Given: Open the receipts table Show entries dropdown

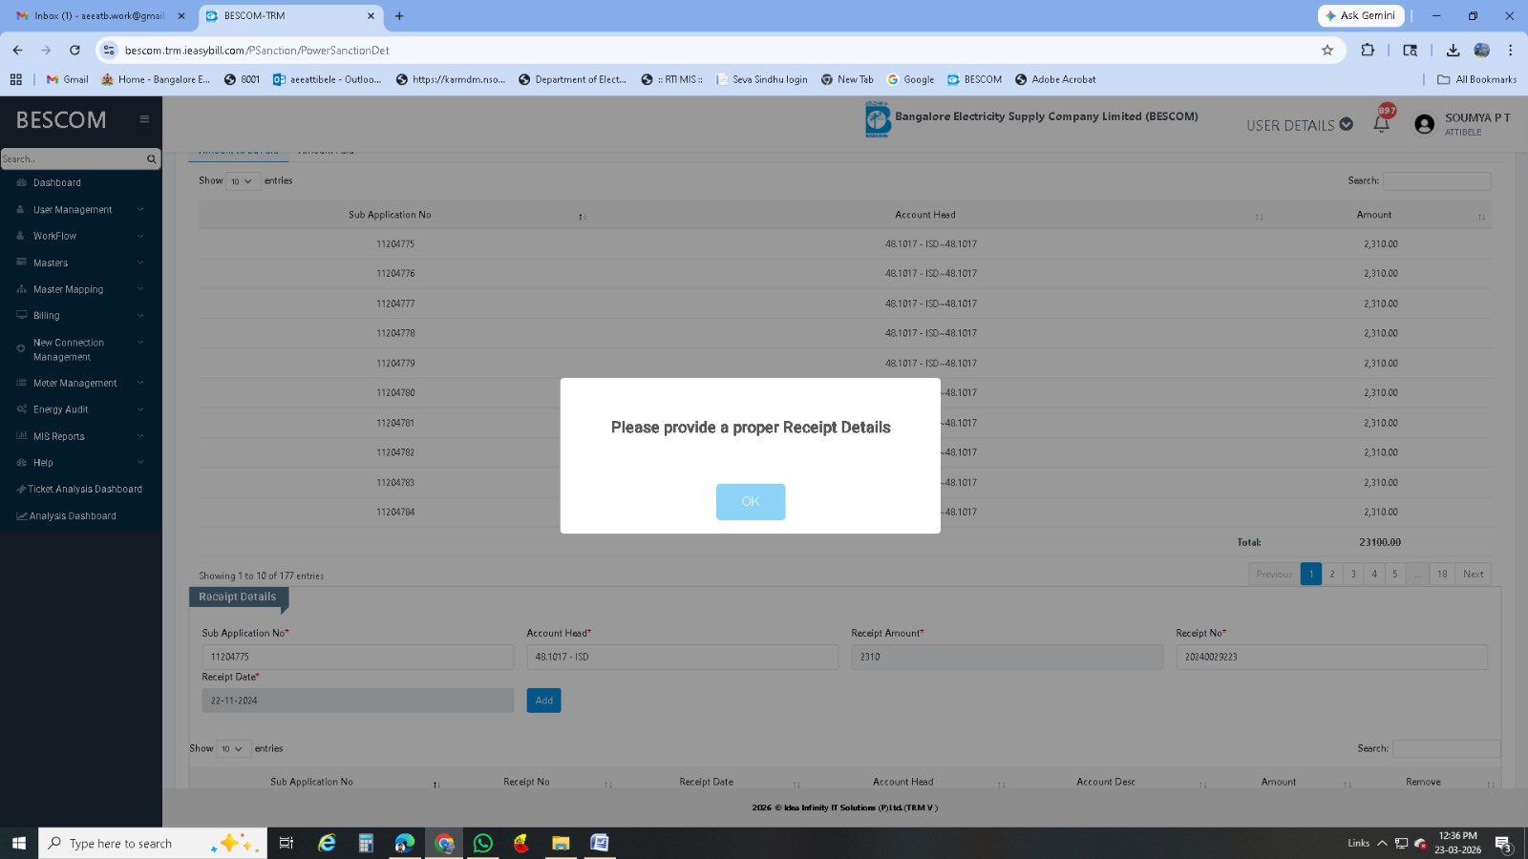Looking at the screenshot, I should point(233,749).
